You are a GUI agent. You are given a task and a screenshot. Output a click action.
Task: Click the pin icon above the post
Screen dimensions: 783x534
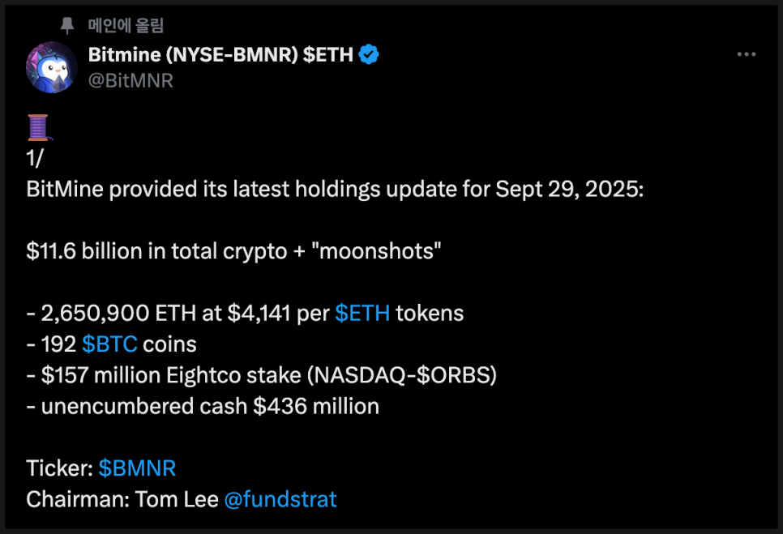[x=67, y=25]
